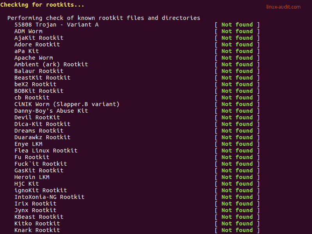Click the ADM Worm entry

pyautogui.click(x=28, y=31)
